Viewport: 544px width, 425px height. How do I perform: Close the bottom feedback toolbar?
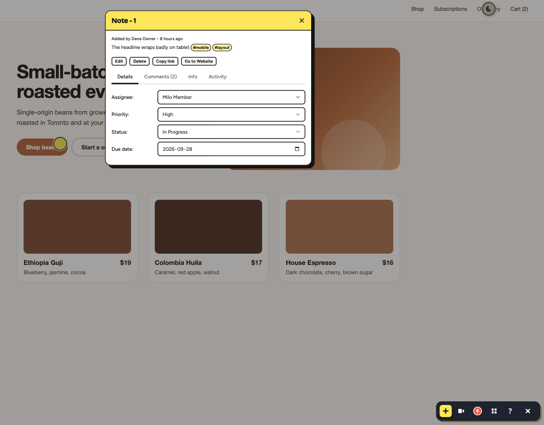point(528,411)
